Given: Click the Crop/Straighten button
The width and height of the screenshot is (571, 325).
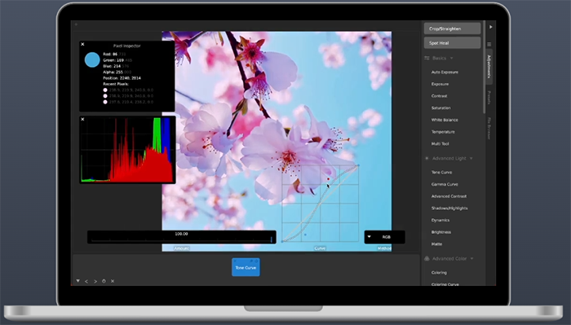Looking at the screenshot, I should pyautogui.click(x=452, y=29).
